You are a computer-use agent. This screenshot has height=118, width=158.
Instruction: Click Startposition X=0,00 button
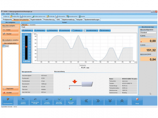pyautogui.click(x=35, y=101)
